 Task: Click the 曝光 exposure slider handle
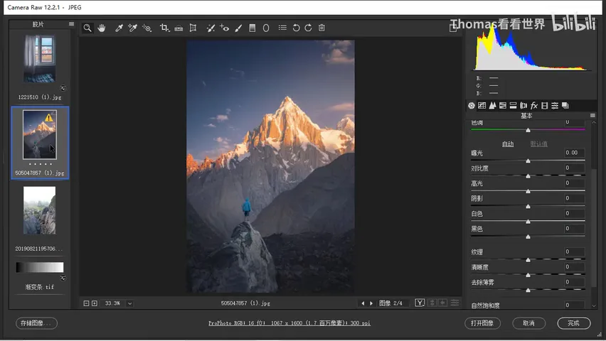point(528,161)
